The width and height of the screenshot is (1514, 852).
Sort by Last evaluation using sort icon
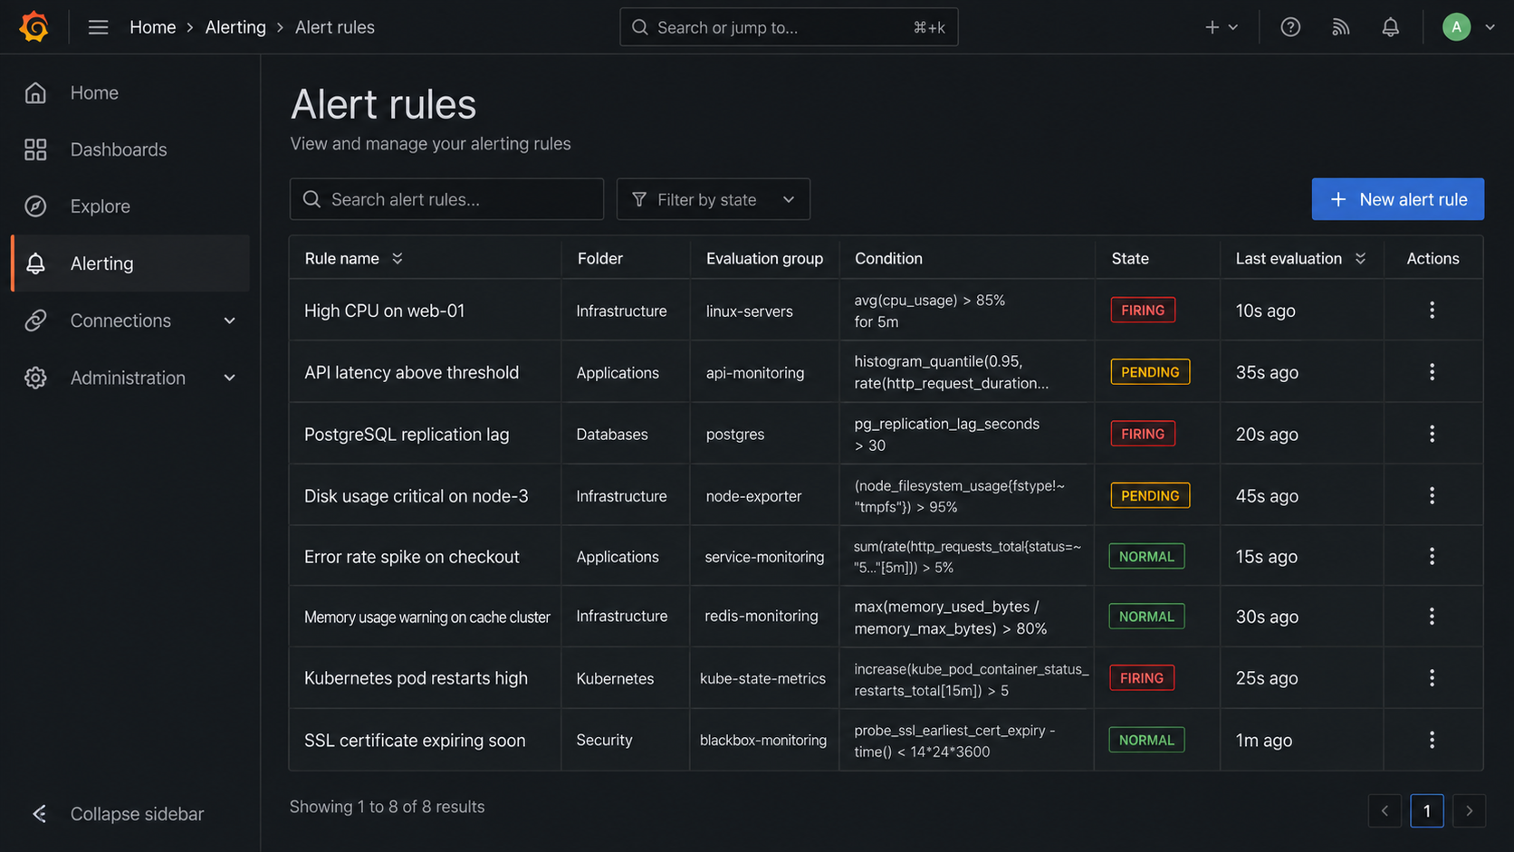(1360, 259)
